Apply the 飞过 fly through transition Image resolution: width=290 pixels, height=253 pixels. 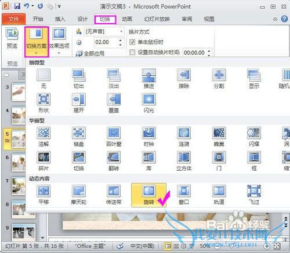point(254,195)
